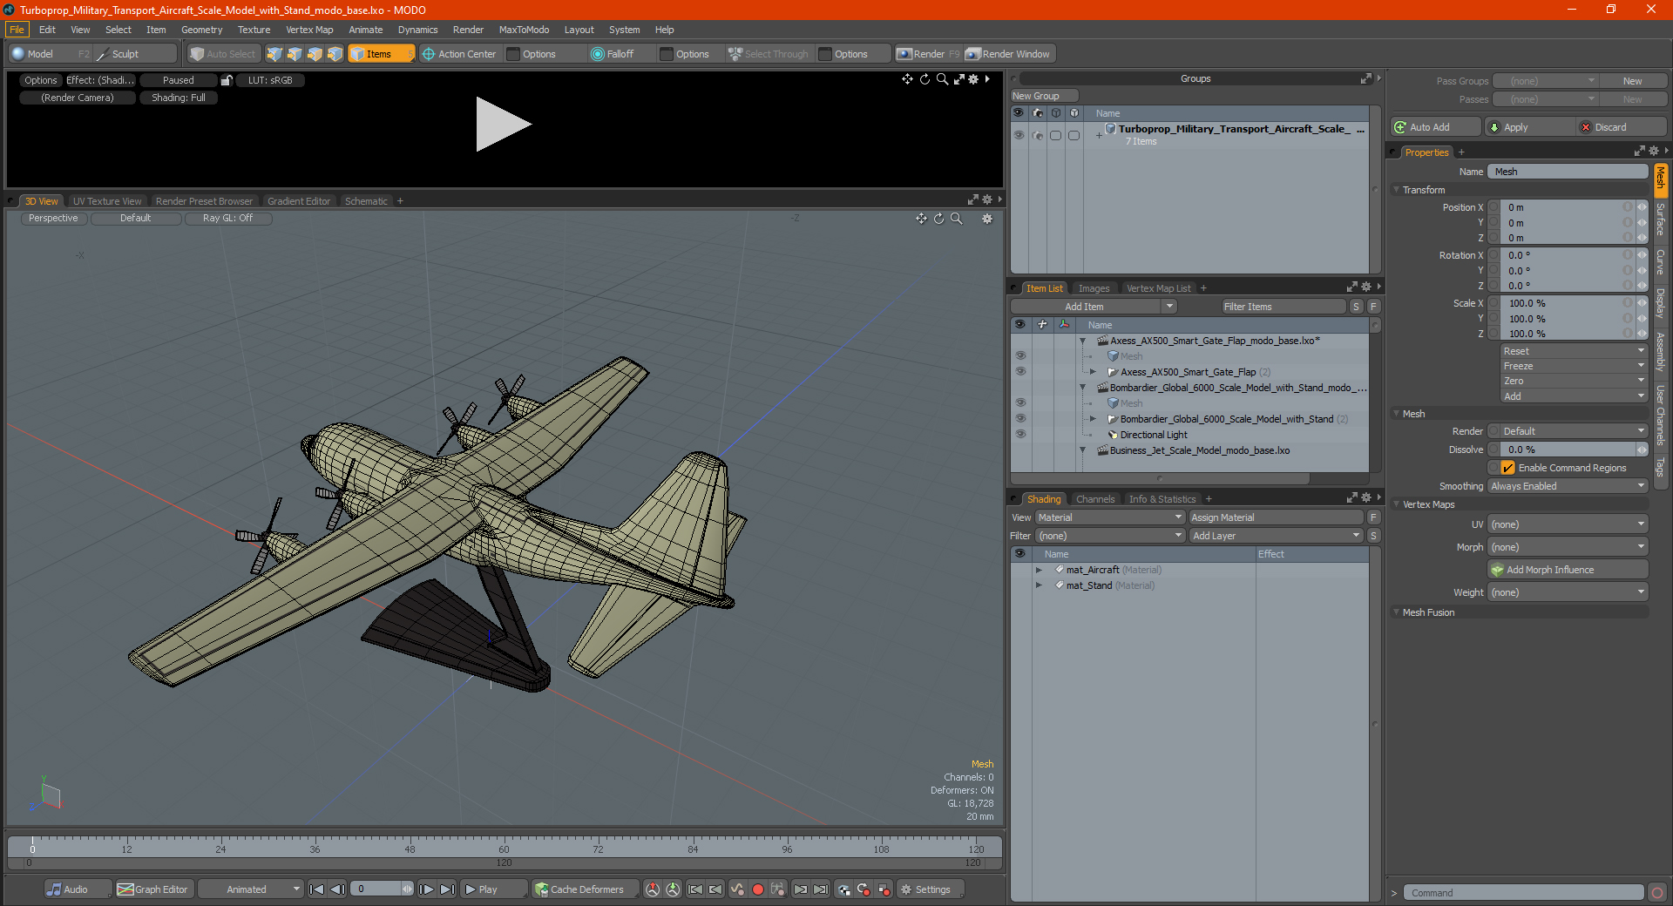Open the Geometry menu
Viewport: 1673px width, 906px height.
point(201,30)
